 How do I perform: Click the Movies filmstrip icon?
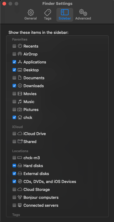(20, 94)
